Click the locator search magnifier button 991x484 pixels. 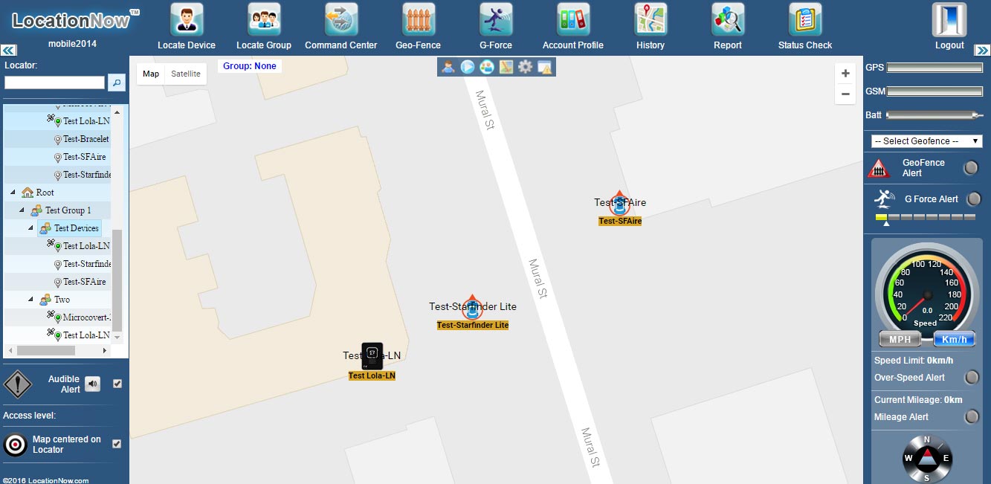coord(117,83)
